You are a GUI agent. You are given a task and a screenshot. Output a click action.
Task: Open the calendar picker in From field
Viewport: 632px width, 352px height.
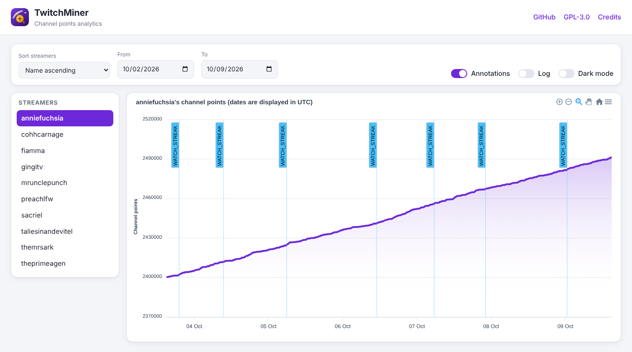tap(185, 69)
